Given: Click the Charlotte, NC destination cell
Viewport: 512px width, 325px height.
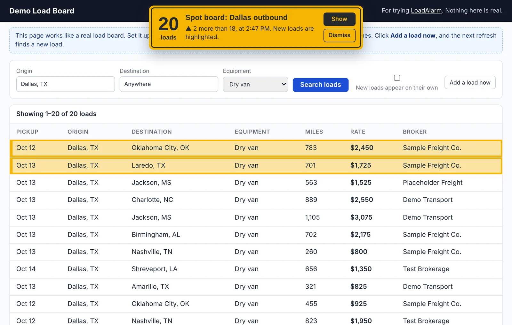Looking at the screenshot, I should point(152,200).
